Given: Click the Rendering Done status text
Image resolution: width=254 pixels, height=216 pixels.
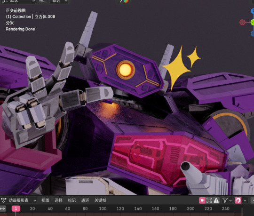Looking at the screenshot, I should pos(20,29).
